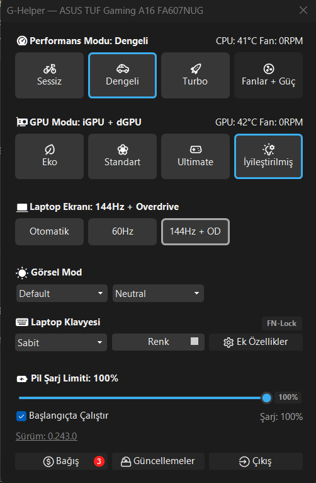Click Çıkış to quit G-Helper
The image size is (316, 483).
click(x=256, y=461)
